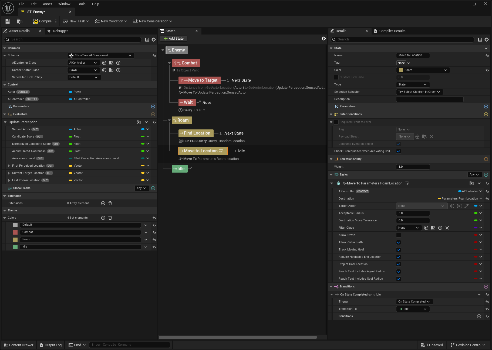Collapse the Roam state in tree
Screen dimensions: 492x350
169,120
